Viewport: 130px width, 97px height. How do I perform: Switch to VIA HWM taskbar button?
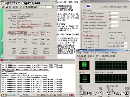click(28, 95)
